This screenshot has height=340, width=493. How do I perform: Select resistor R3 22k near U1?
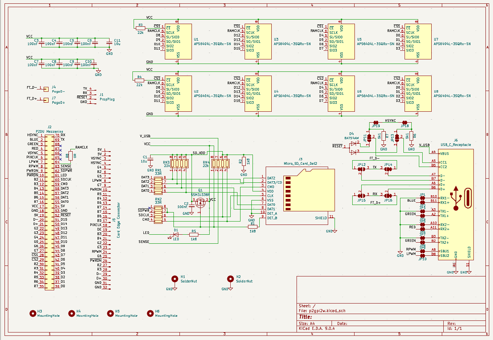(140, 28)
